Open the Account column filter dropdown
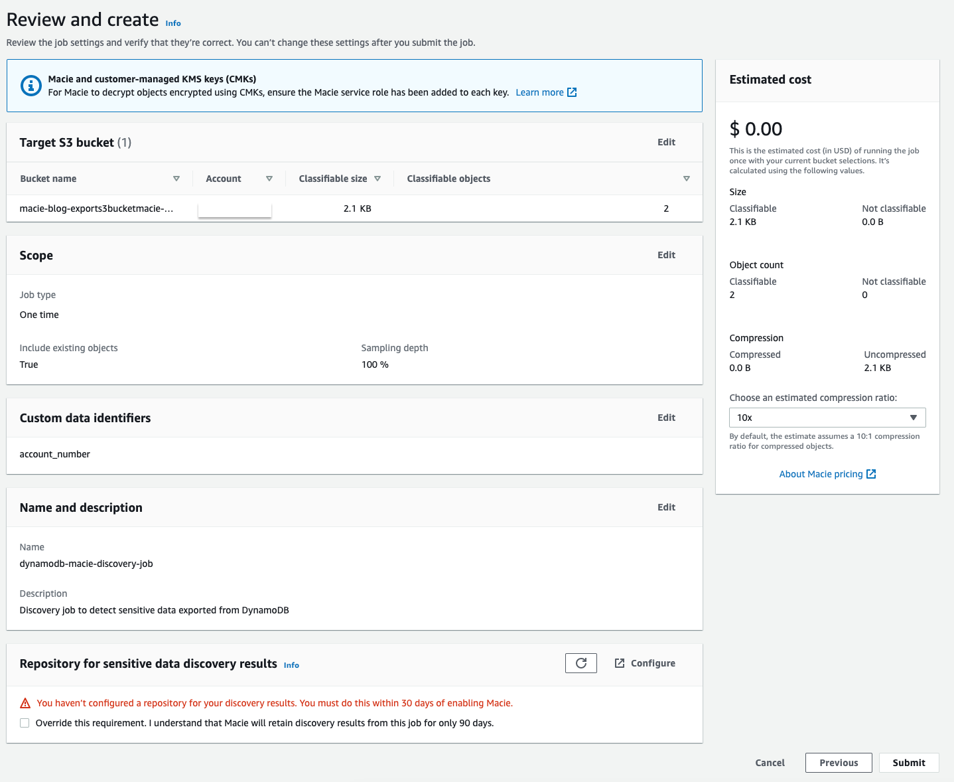This screenshot has width=954, height=782. [269, 178]
